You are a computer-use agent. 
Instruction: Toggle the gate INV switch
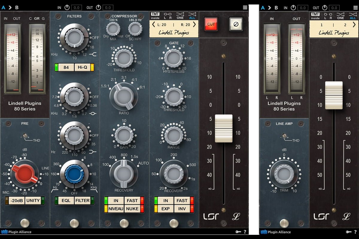point(182,209)
